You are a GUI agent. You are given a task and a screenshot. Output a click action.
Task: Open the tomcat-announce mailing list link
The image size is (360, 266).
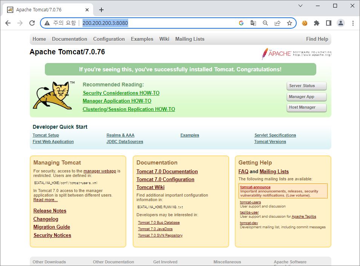tap(255, 187)
